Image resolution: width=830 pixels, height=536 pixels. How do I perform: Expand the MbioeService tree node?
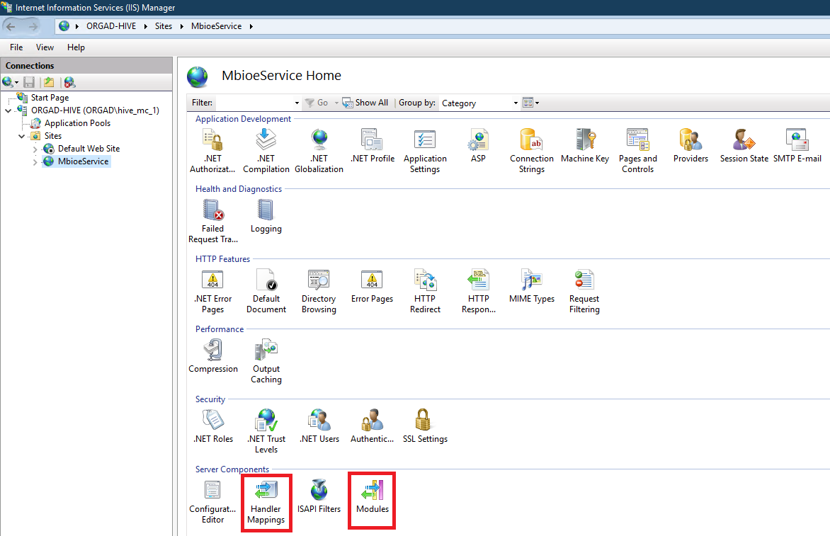point(35,162)
